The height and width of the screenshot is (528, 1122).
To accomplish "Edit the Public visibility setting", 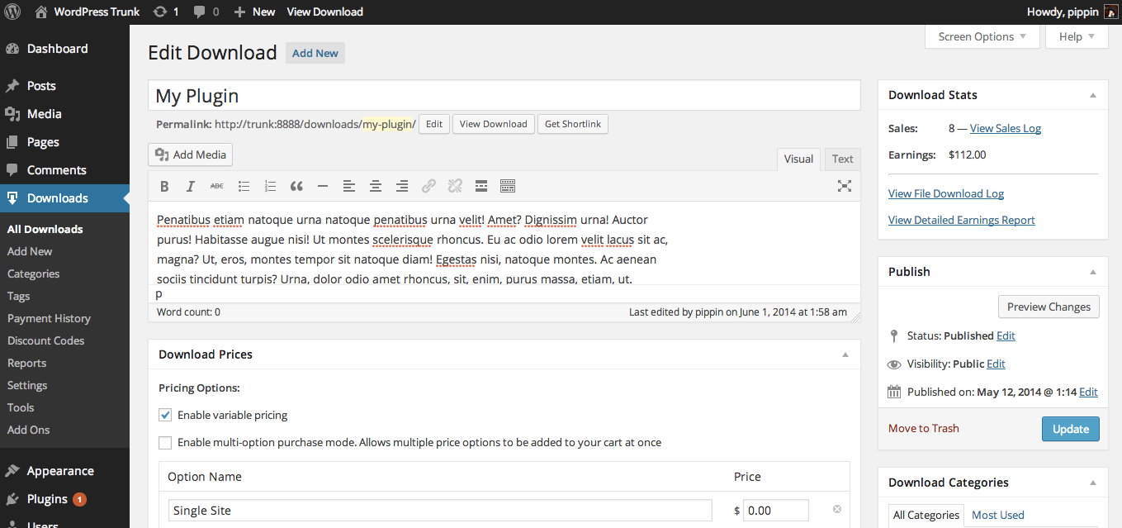I will click(x=996, y=364).
